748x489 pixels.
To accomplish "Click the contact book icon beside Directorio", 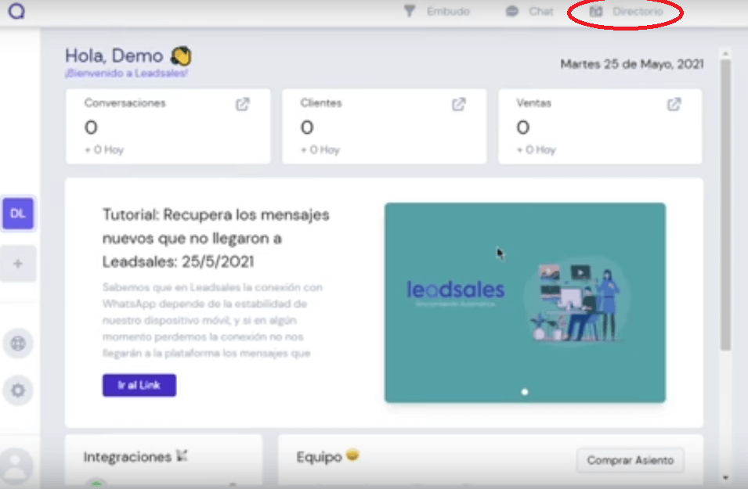I will [596, 11].
